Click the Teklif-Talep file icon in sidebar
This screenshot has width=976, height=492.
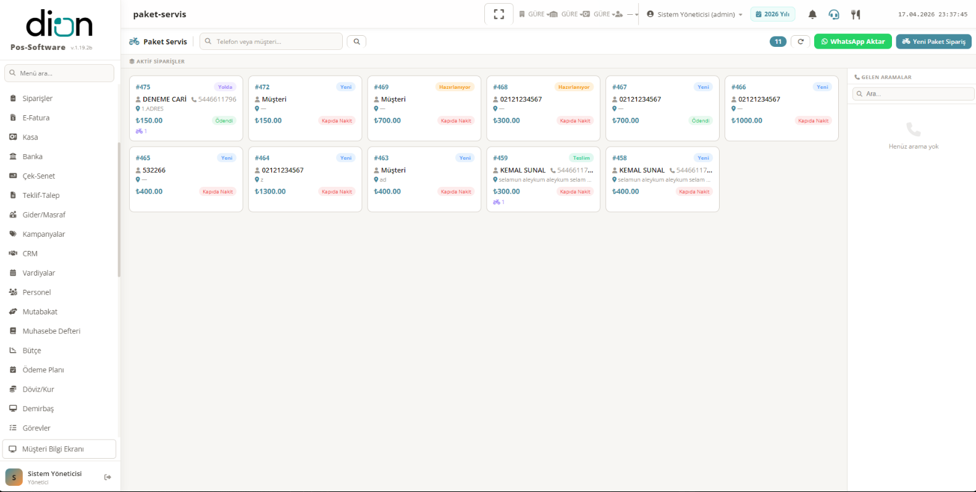[x=13, y=195]
